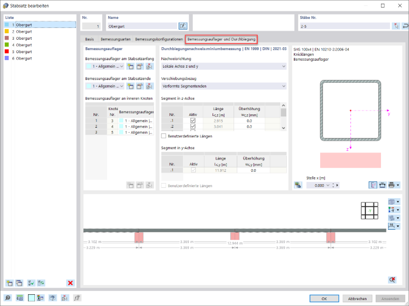Click the OK button
409x306 pixels.
[324, 298]
